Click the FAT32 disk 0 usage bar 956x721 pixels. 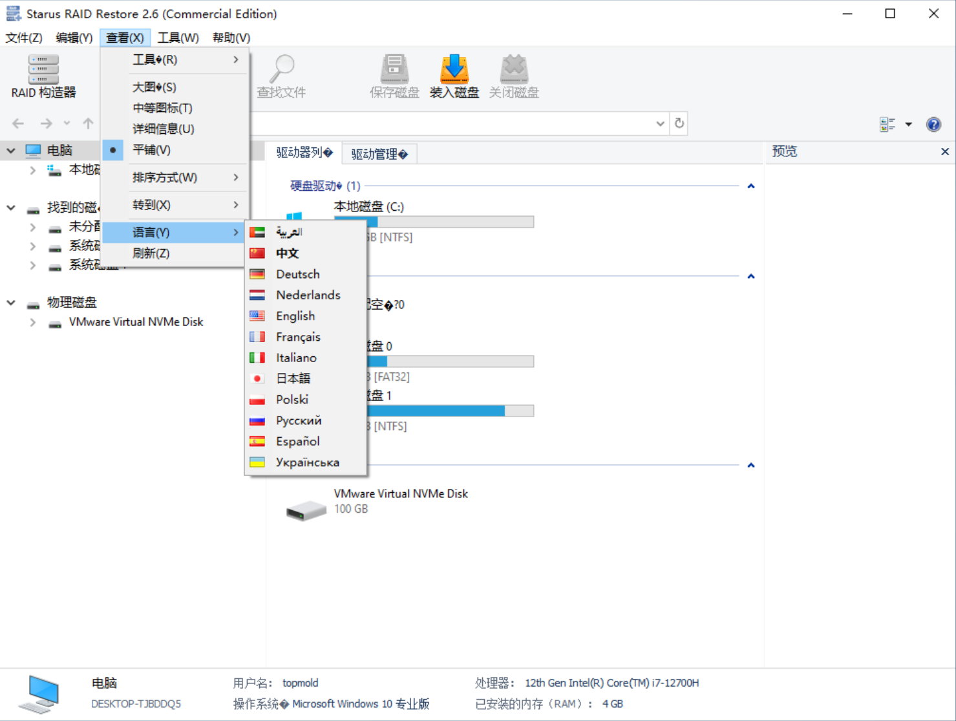tap(450, 361)
